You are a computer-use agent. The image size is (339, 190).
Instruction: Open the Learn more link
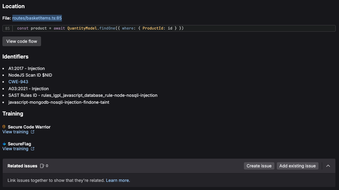pos(118,180)
